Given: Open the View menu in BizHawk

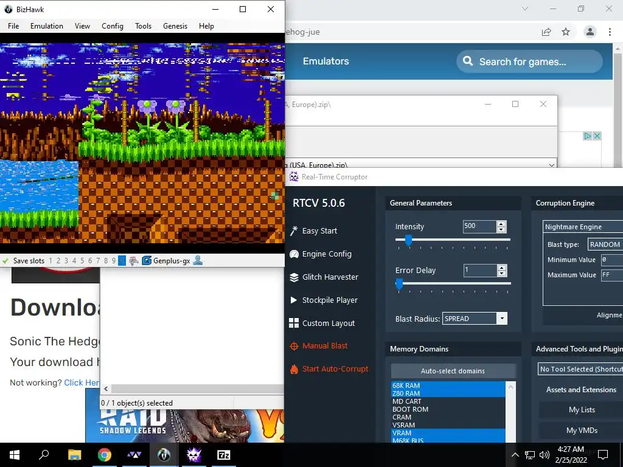Looking at the screenshot, I should click(82, 26).
